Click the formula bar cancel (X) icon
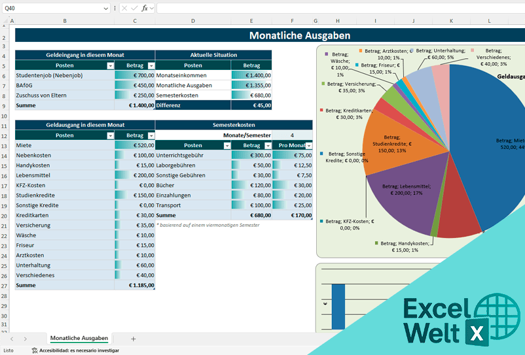Viewport: 525px width, 355px height. pyautogui.click(x=124, y=8)
